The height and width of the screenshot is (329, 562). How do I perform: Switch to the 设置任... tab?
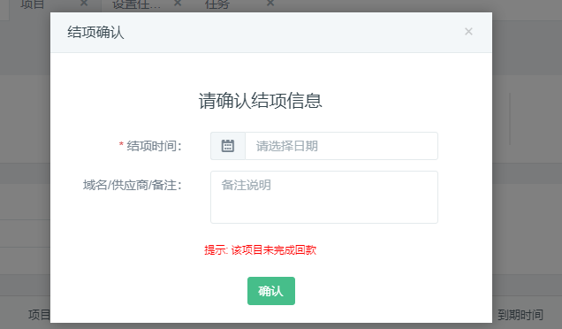(x=136, y=4)
